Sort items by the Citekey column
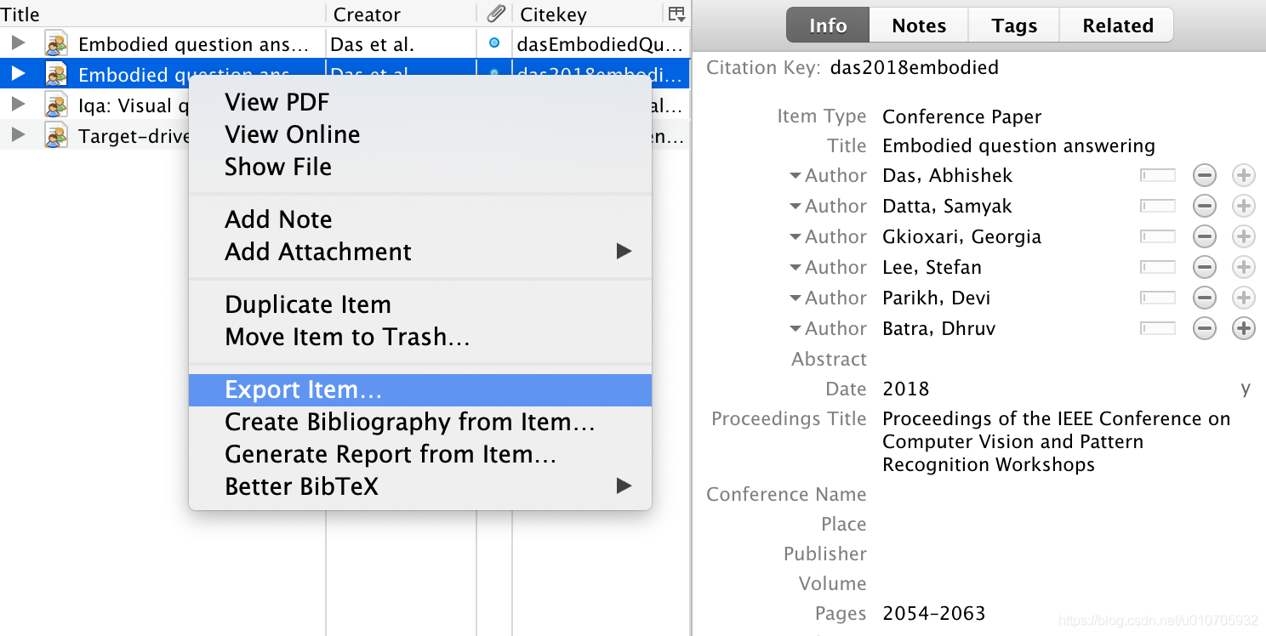 [x=587, y=14]
